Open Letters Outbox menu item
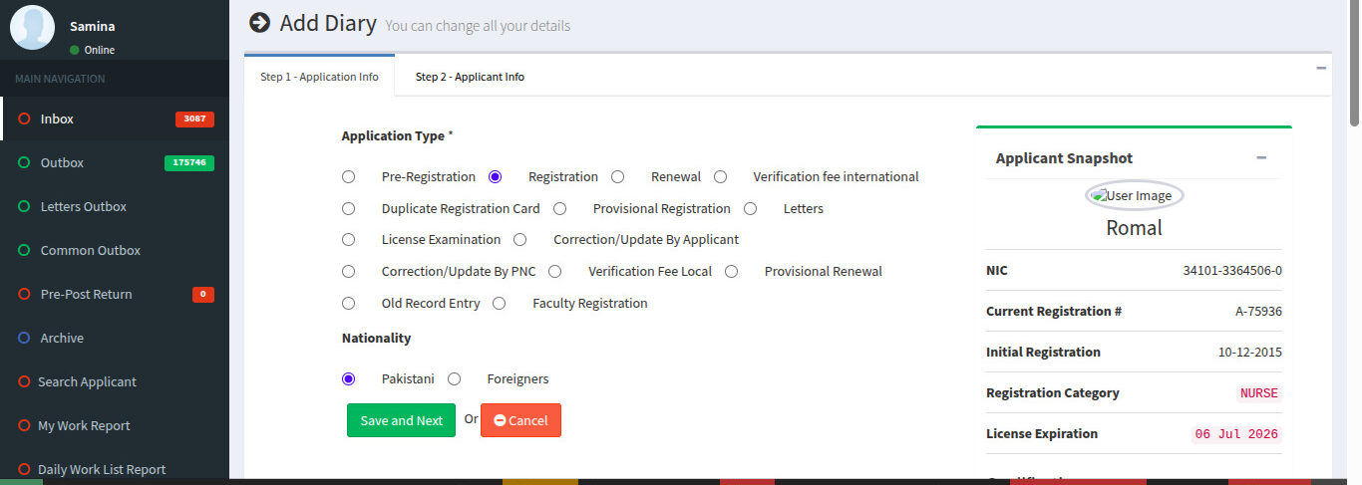The image size is (1362, 485). tap(115, 206)
